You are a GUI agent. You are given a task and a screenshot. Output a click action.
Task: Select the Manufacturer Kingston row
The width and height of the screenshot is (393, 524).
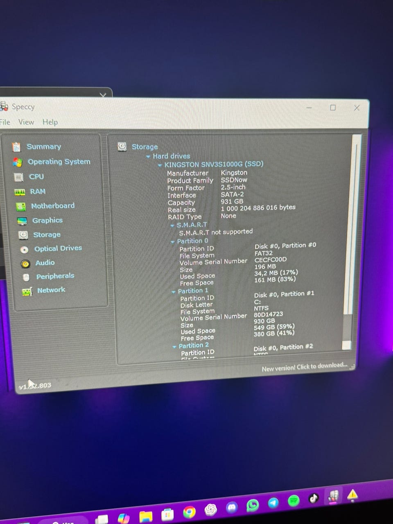(207, 173)
